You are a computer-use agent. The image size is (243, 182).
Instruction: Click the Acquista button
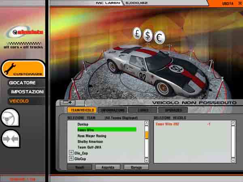(108, 167)
